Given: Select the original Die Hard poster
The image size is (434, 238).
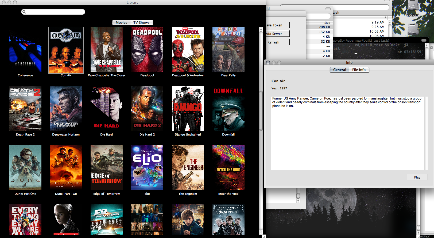Looking at the screenshot, I should click(107, 108).
